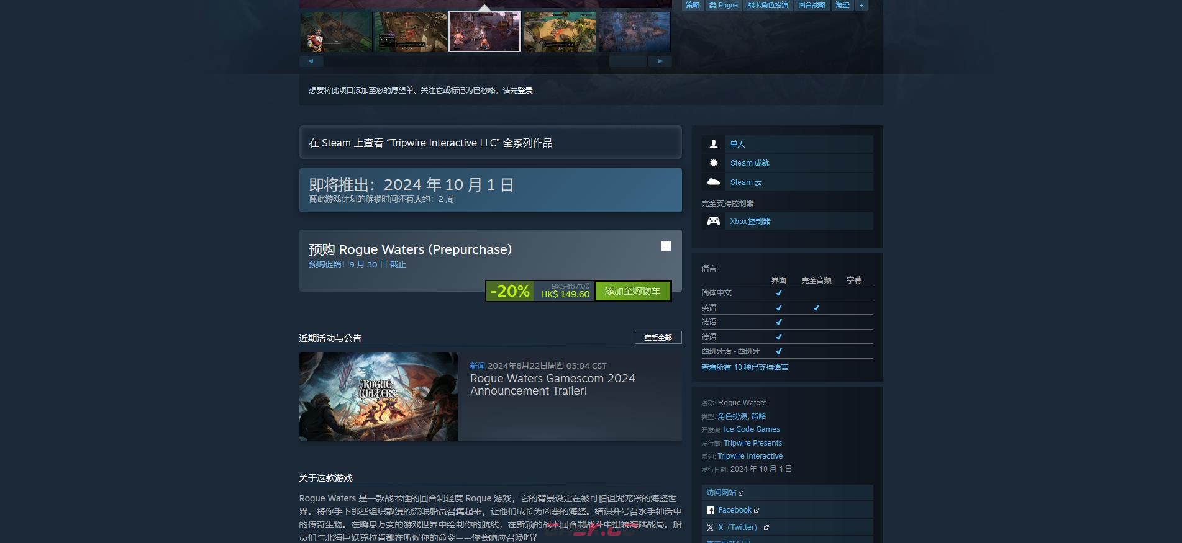The height and width of the screenshot is (543, 1182).
Task: Click the 法语 language row
Action: (787, 322)
